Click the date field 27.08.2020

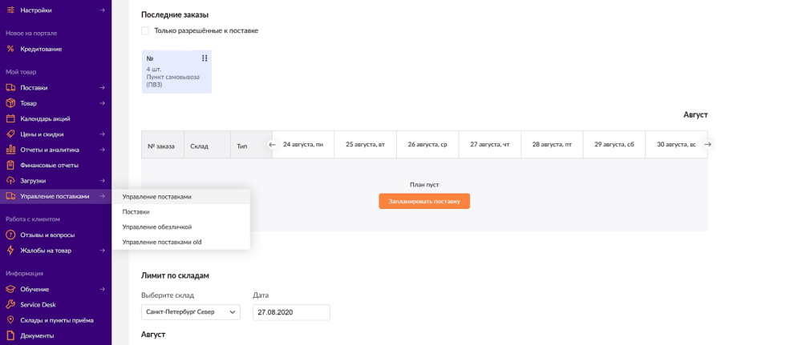tap(290, 312)
